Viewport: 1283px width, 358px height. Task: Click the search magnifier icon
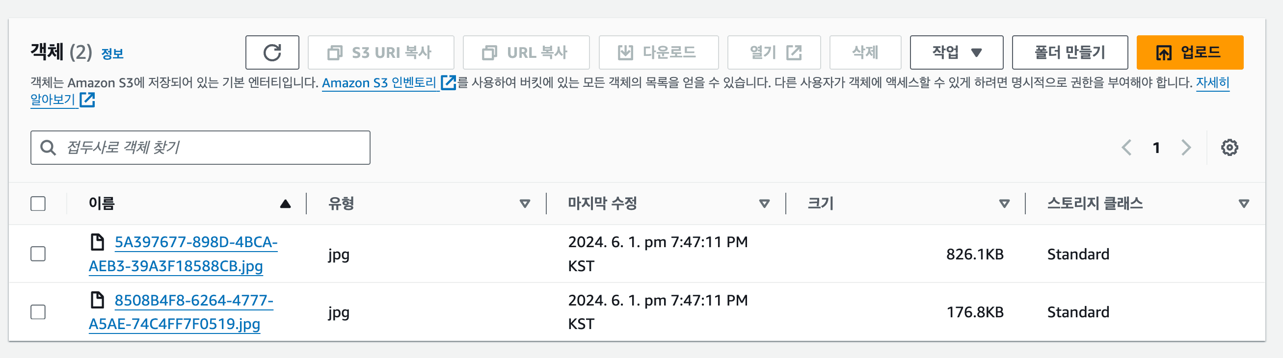(48, 148)
